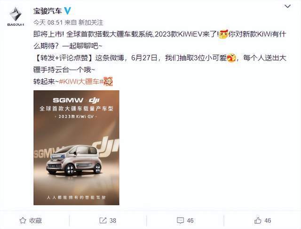Open the post options chevron menu
Screen dimensions: 301x229
click(x=287, y=6)
